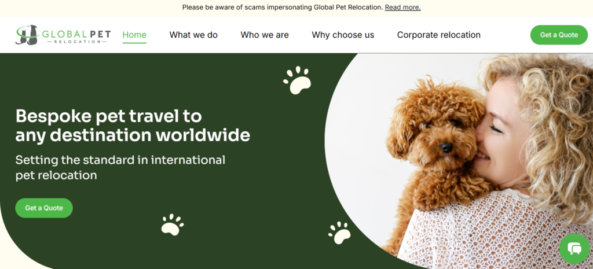
Task: Click the paw print near the photo's bottom edge
Action: [339, 233]
